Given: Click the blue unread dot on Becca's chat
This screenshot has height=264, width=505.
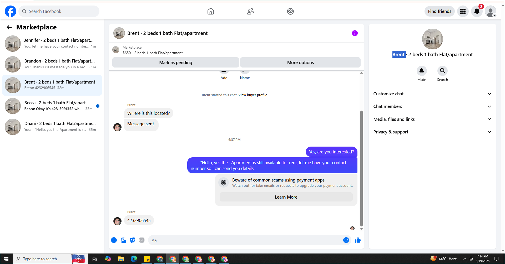Looking at the screenshot, I should [x=98, y=106].
